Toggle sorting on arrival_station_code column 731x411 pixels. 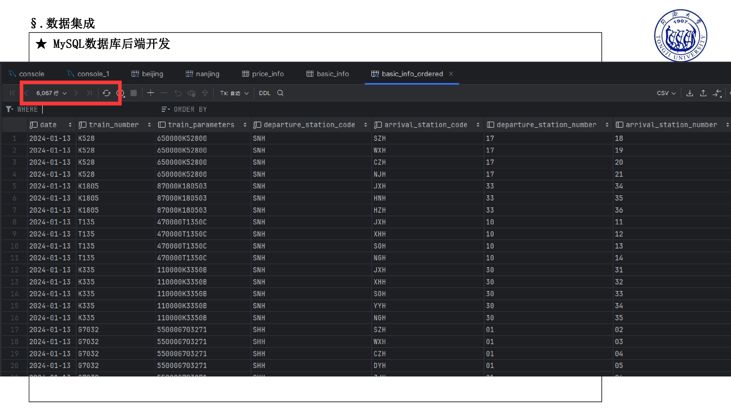coord(479,124)
